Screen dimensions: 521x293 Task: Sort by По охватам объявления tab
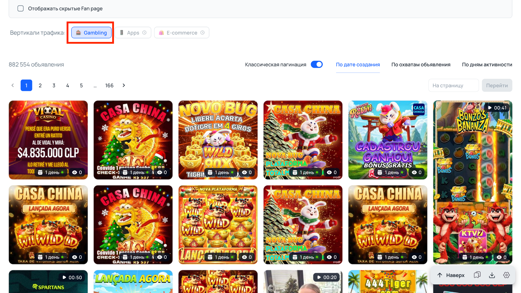421,65
